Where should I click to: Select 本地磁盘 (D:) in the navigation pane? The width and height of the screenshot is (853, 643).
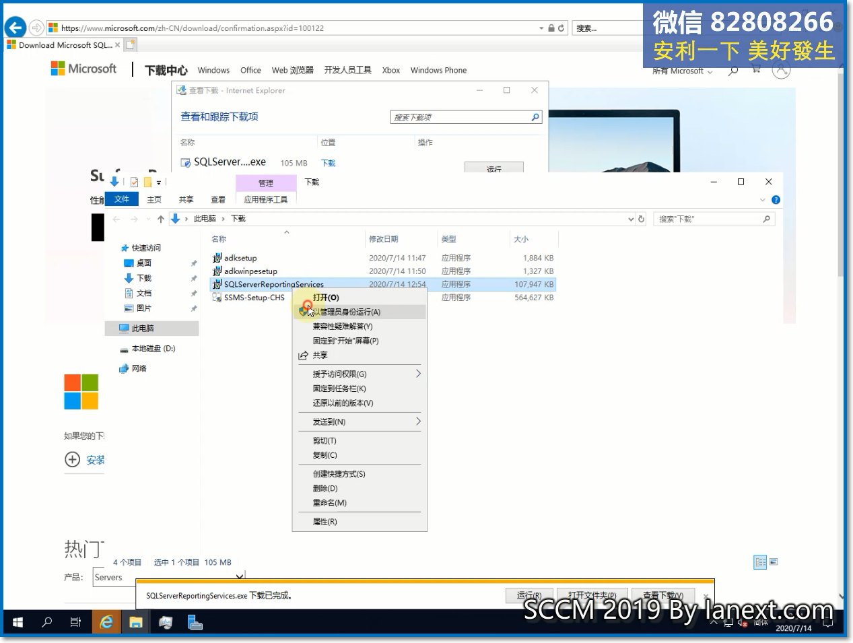tap(152, 349)
